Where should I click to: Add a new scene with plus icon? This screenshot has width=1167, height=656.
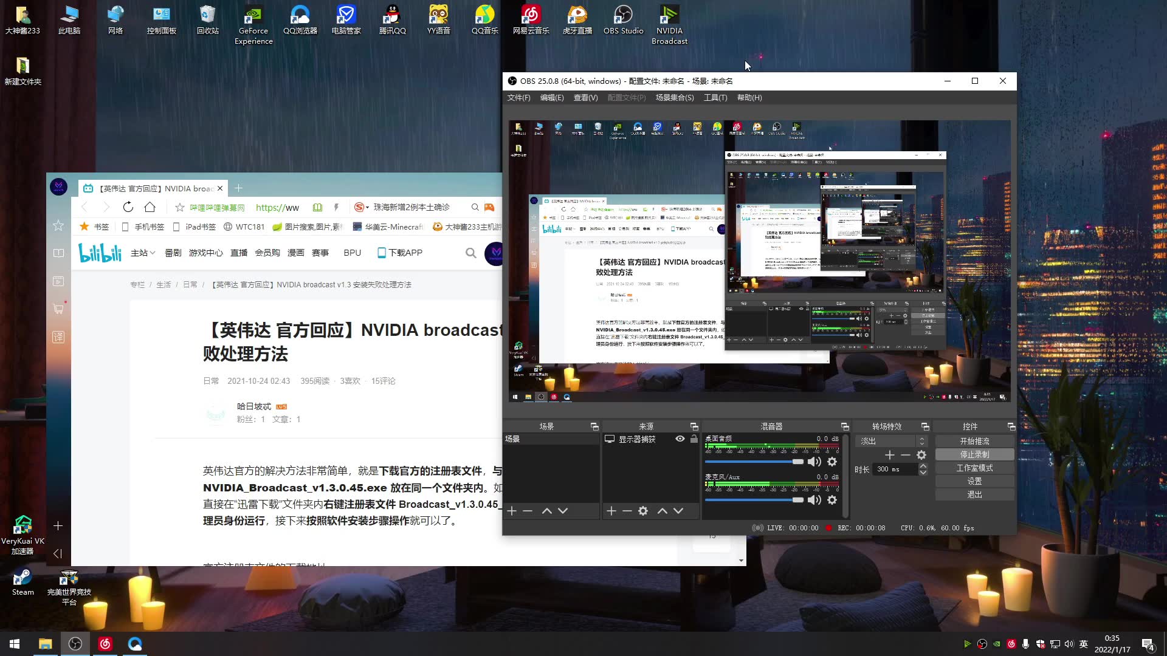point(512,511)
